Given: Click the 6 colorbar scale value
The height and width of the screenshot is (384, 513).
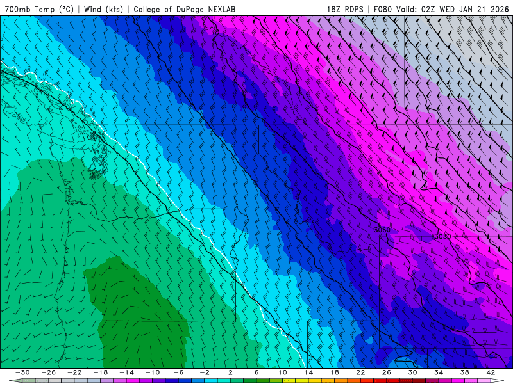Looking at the screenshot, I should [x=256, y=372].
